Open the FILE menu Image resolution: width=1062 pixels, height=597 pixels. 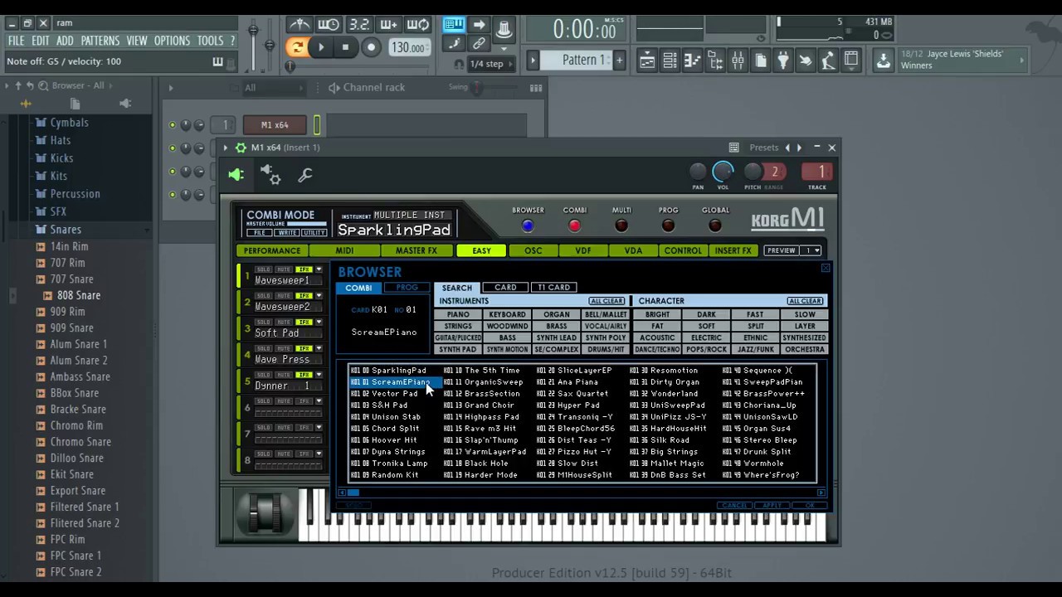[16, 41]
